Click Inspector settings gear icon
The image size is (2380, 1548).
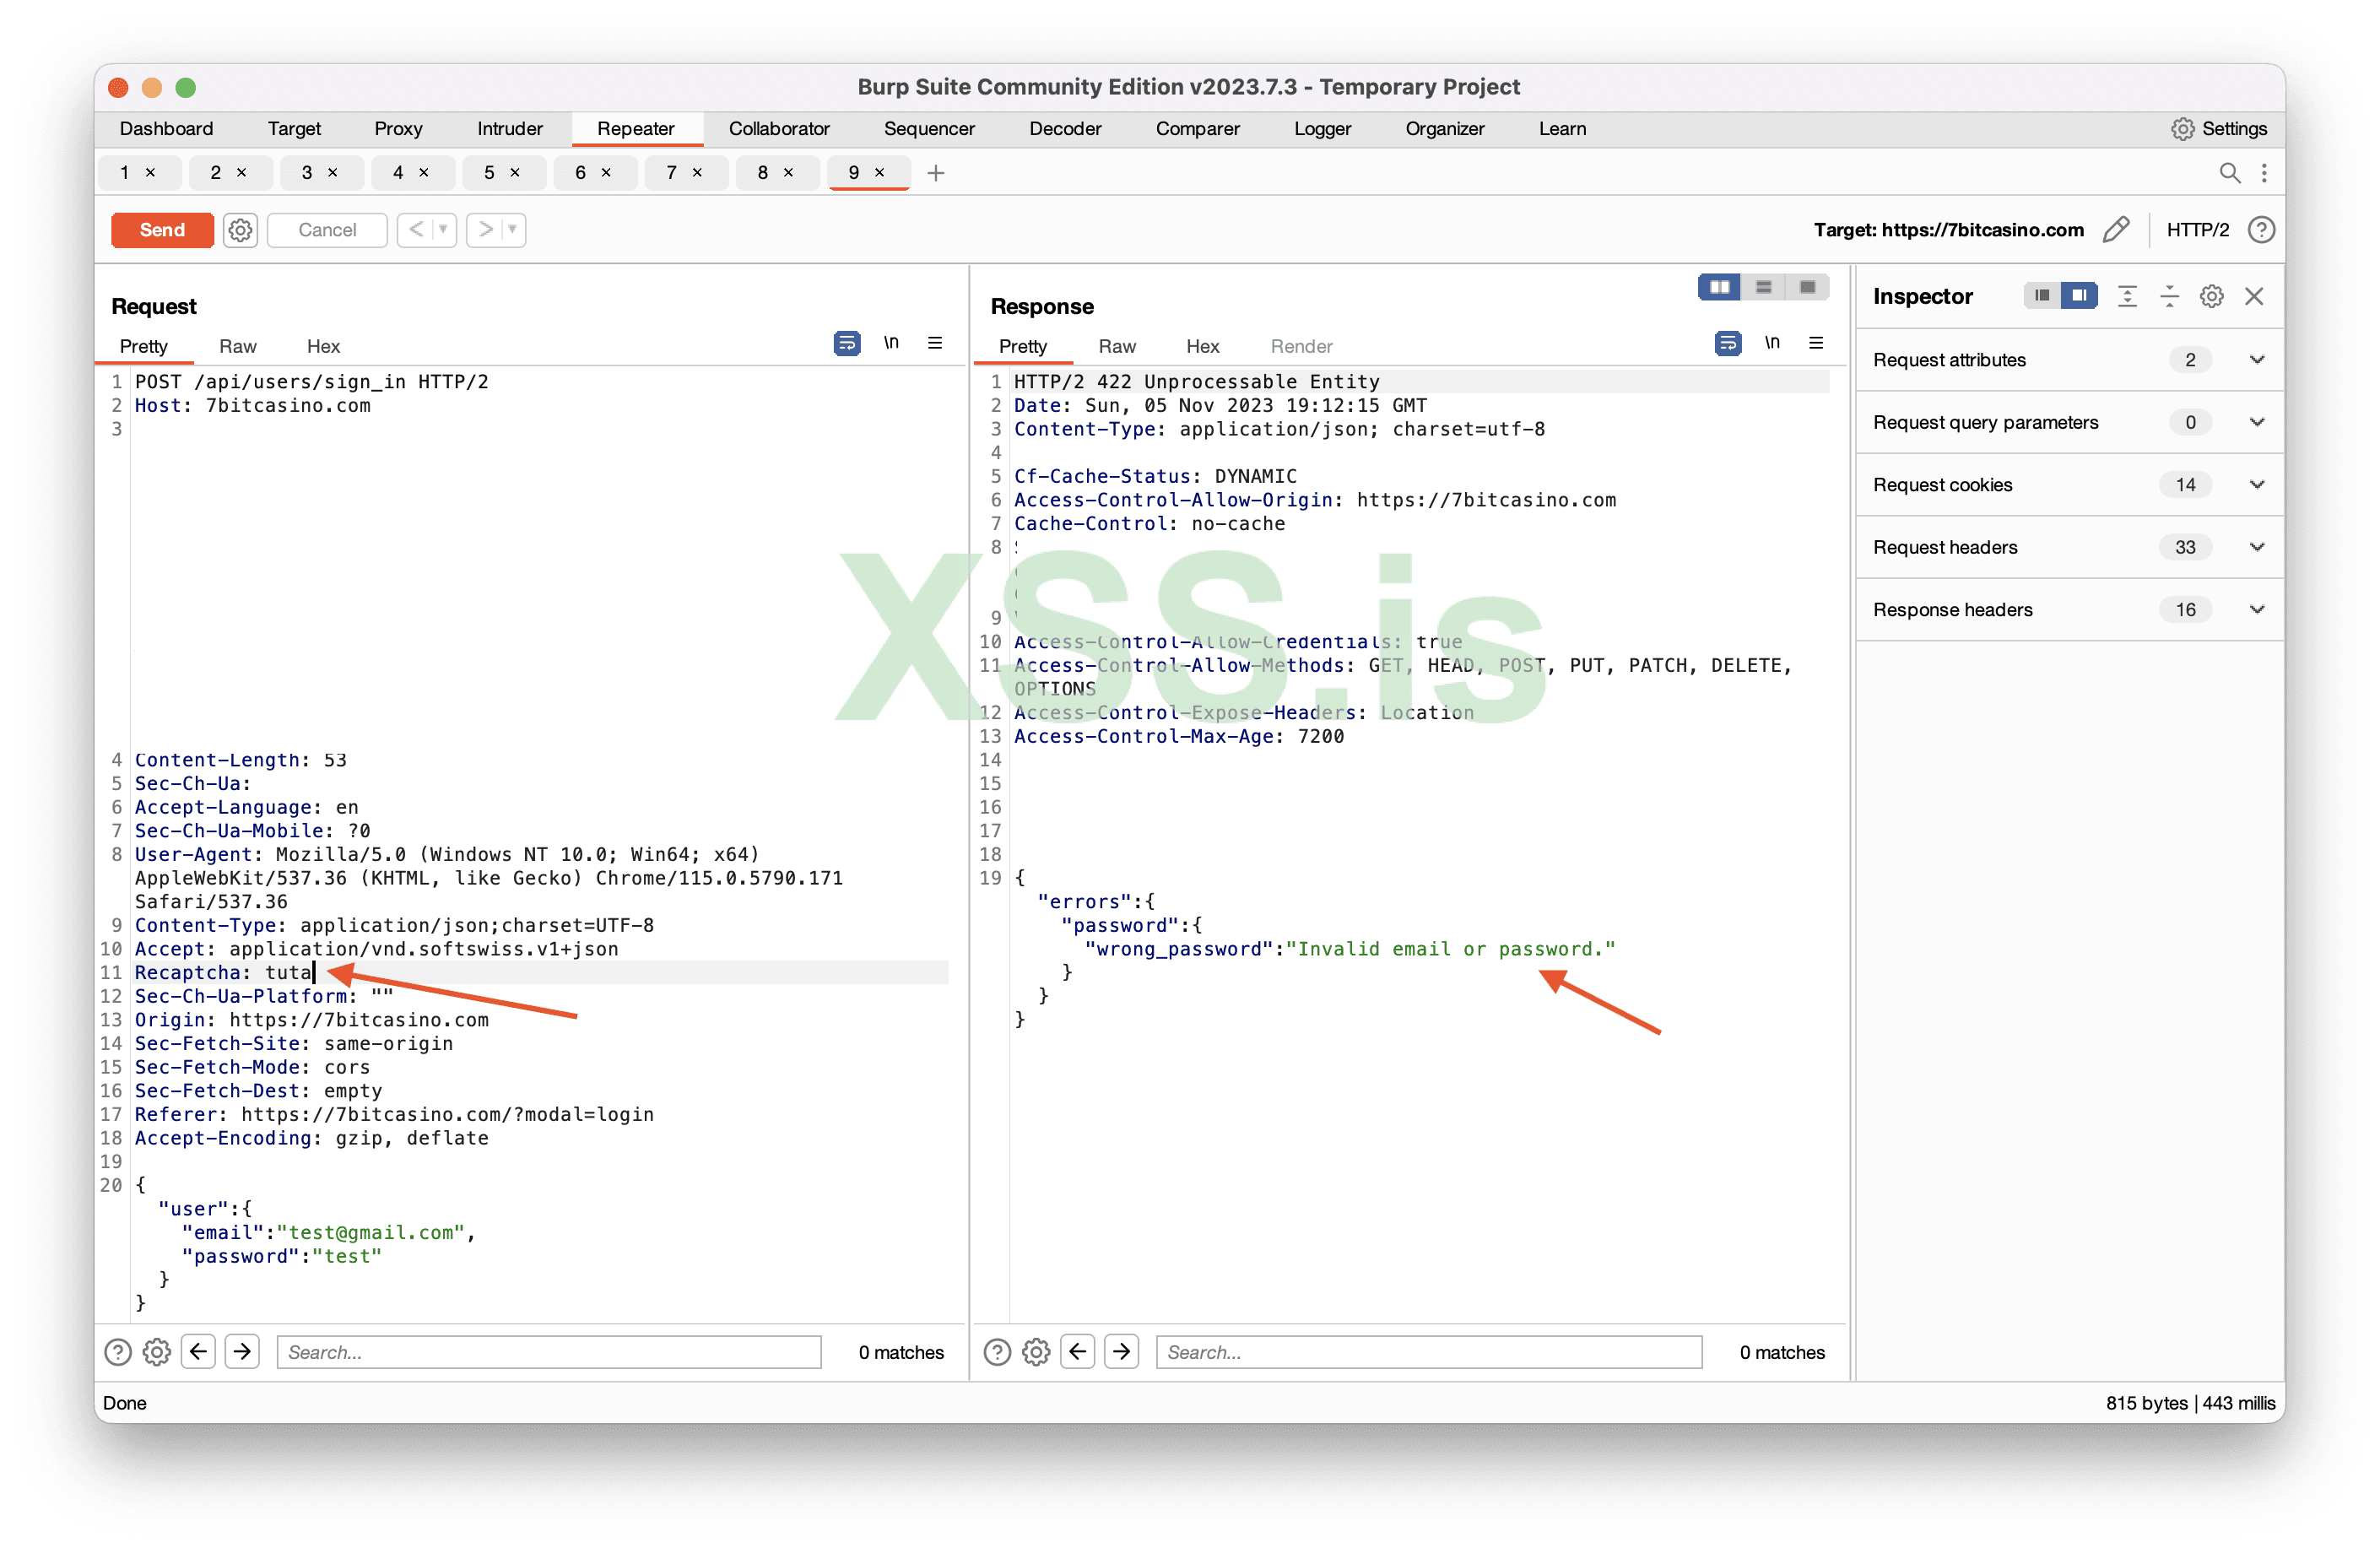pyautogui.click(x=2211, y=296)
